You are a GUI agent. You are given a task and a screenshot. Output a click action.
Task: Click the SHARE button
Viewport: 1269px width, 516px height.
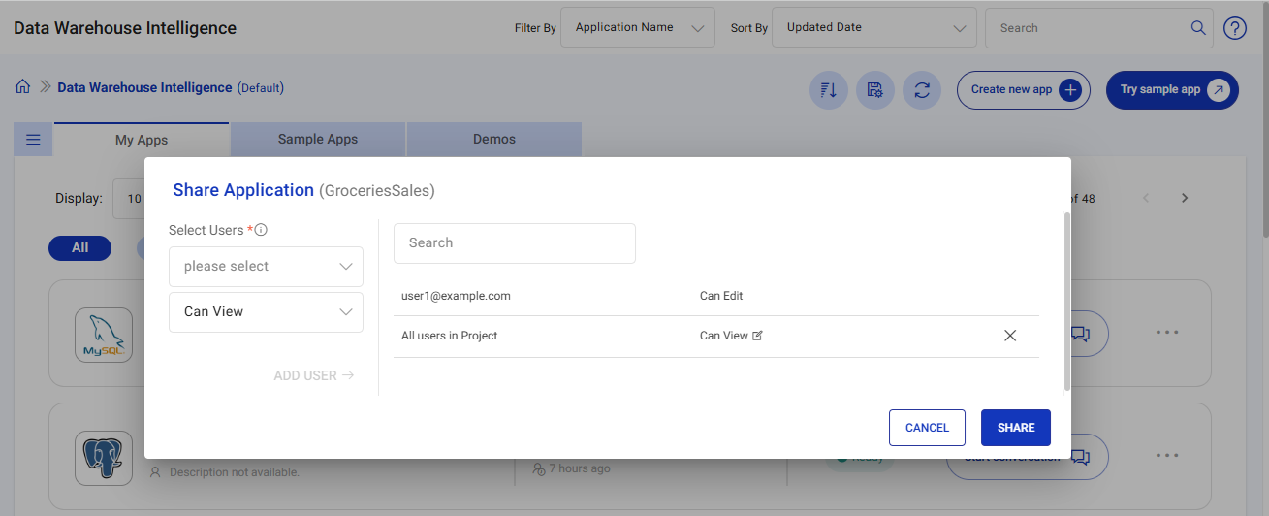(1015, 428)
